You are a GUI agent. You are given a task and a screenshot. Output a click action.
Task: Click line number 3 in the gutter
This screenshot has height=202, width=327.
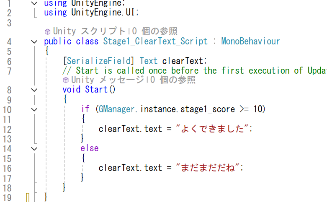pyautogui.click(x=9, y=23)
